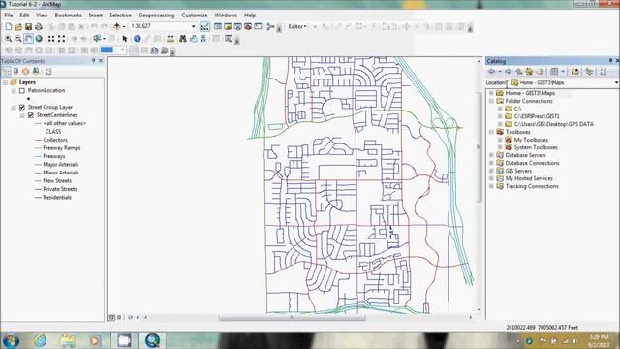620x349 pixels.
Task: Open the Bookmarks menu
Action: (x=68, y=16)
